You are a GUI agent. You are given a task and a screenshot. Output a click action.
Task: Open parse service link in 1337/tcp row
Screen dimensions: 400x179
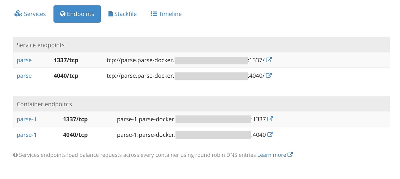tap(24, 60)
